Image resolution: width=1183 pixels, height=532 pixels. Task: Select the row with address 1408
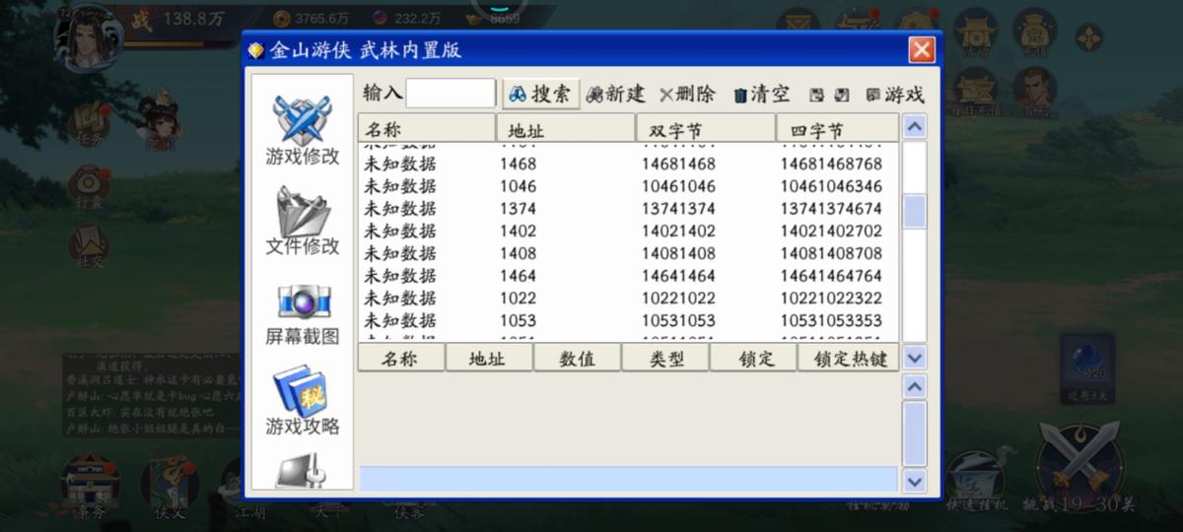click(629, 253)
